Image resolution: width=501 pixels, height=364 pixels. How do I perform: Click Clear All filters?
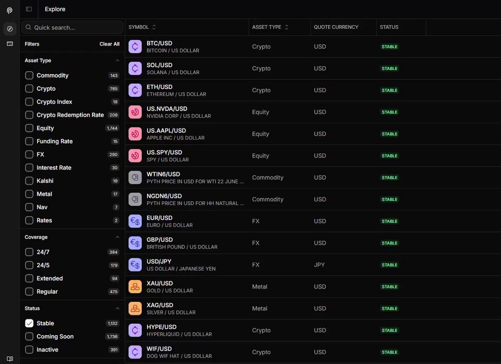[109, 44]
